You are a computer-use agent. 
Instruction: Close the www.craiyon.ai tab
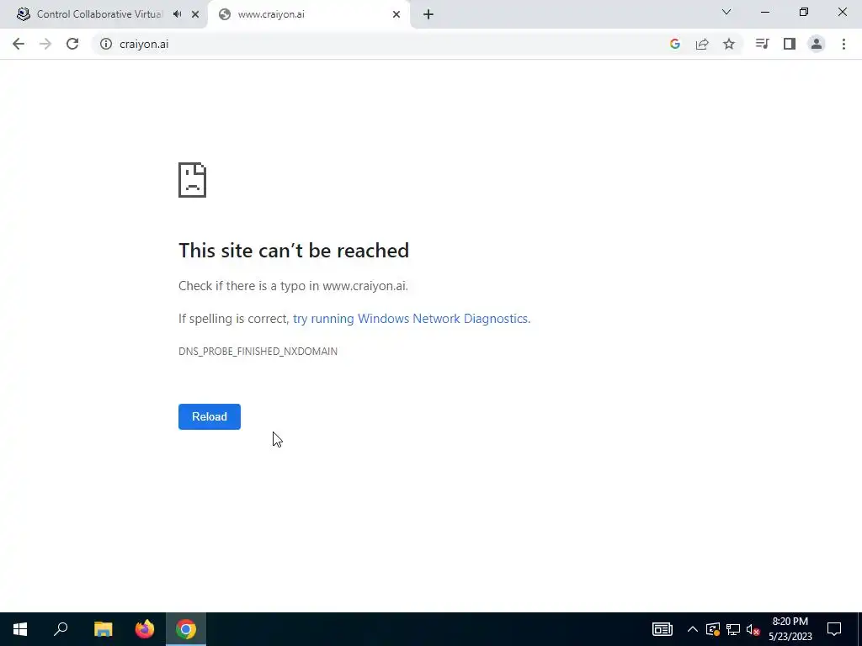(x=396, y=15)
